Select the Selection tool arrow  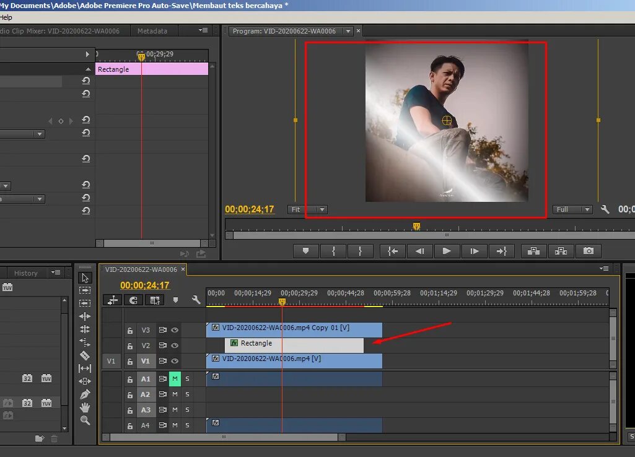[x=85, y=277]
